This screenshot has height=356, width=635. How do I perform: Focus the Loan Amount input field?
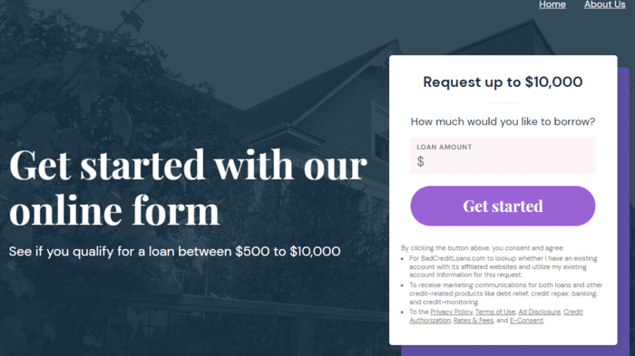pyautogui.click(x=503, y=155)
